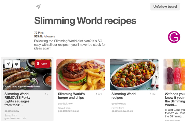This screenshot has width=185, height=121.
Task: Click the send board paper plane icon
Action: point(38,7)
